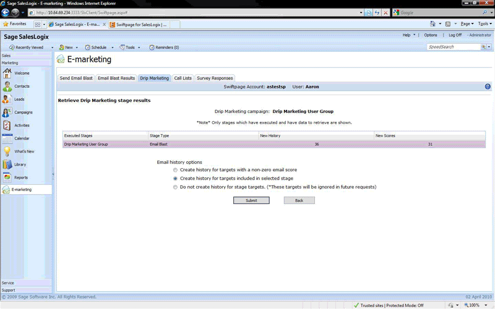Click the Stop loading red X icon
This screenshot has height=309, width=495.
pos(385,12)
